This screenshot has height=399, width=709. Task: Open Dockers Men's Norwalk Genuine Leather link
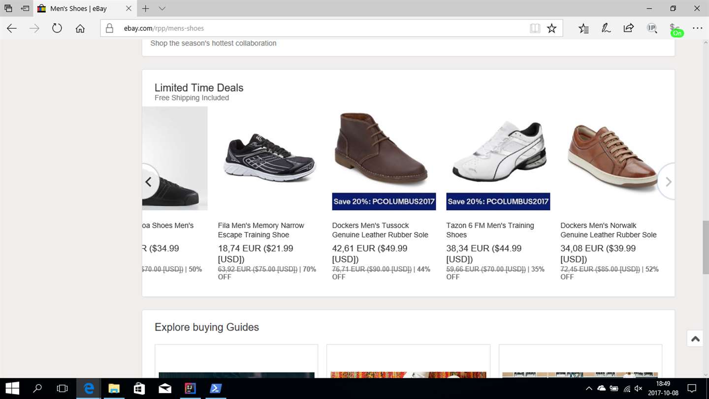coord(609,230)
